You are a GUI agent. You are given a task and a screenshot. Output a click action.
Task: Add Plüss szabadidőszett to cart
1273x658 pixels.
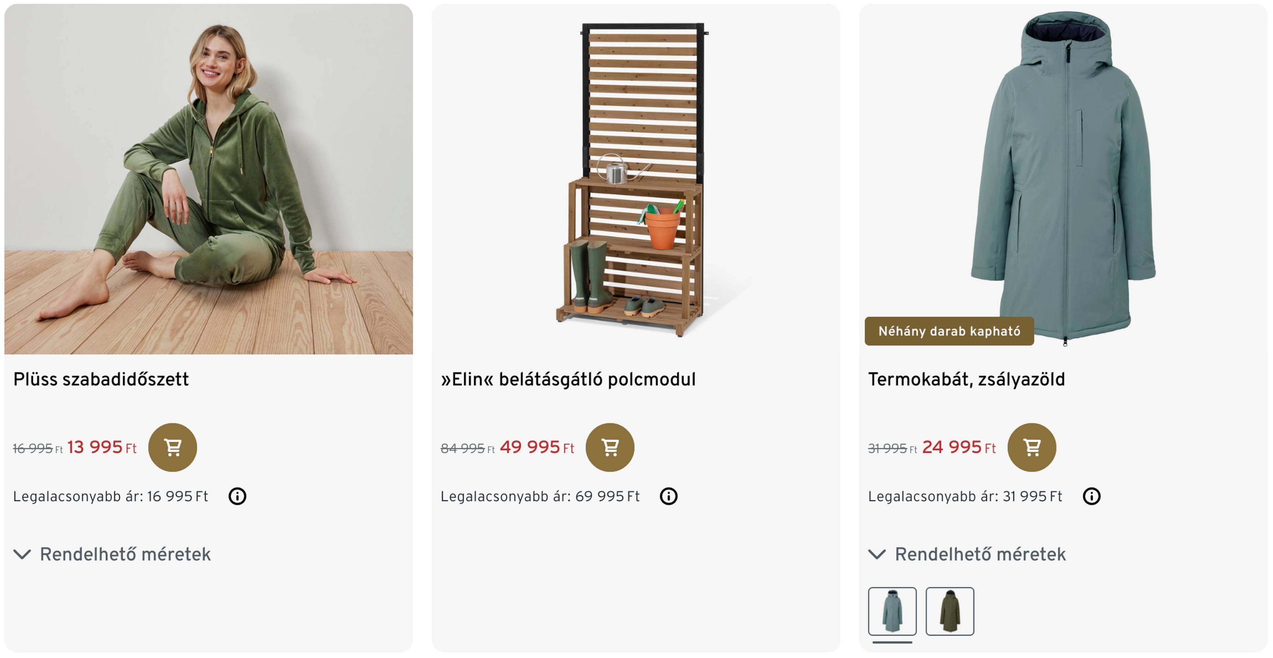point(172,447)
